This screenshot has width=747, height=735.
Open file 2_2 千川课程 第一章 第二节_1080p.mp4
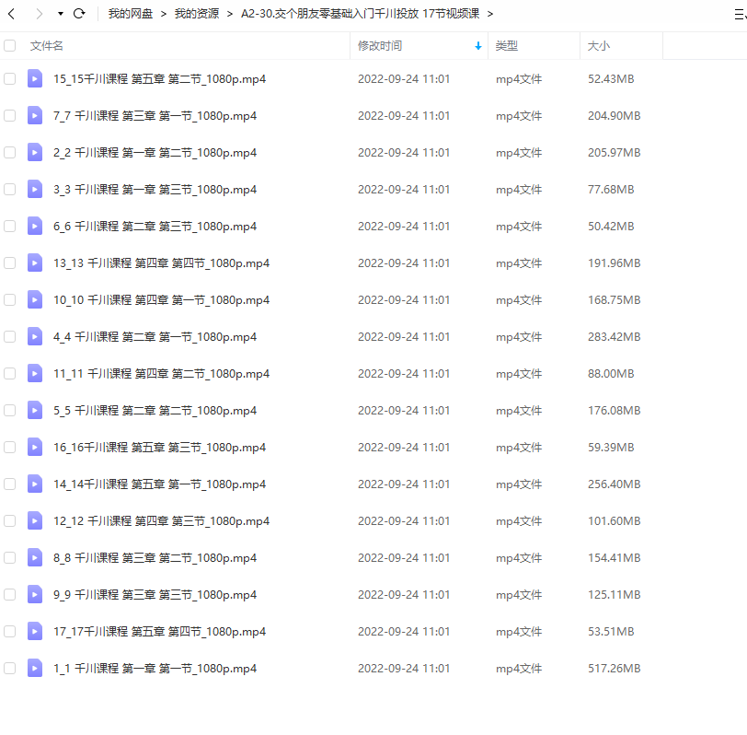(155, 153)
